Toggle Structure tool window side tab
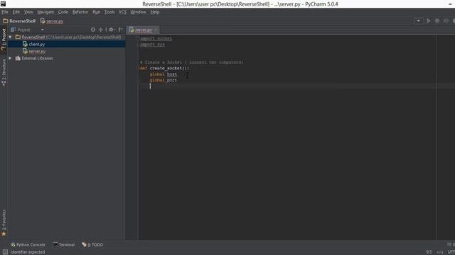This screenshot has height=255, width=455. [4, 72]
